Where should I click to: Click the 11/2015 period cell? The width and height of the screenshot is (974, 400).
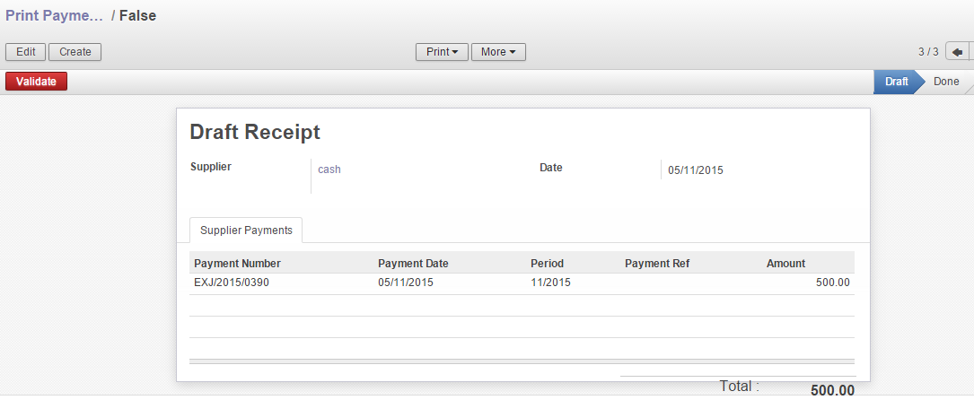click(550, 283)
